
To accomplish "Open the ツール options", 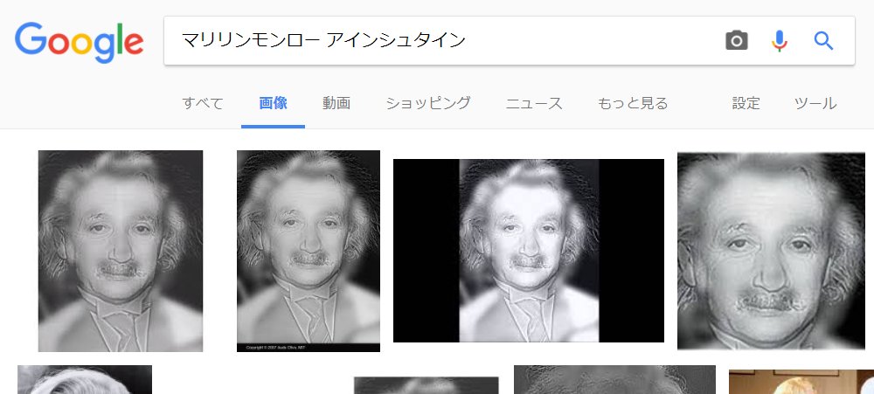I will pos(815,103).
